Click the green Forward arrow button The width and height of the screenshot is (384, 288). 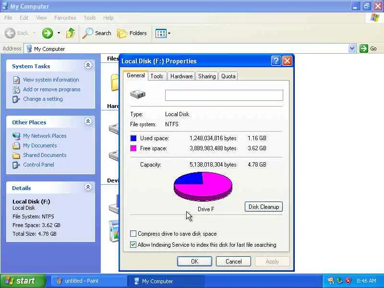(47, 33)
